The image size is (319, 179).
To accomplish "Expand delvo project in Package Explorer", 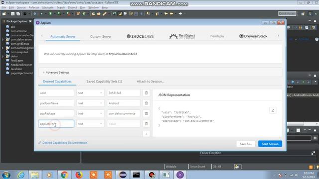I will (2, 56).
